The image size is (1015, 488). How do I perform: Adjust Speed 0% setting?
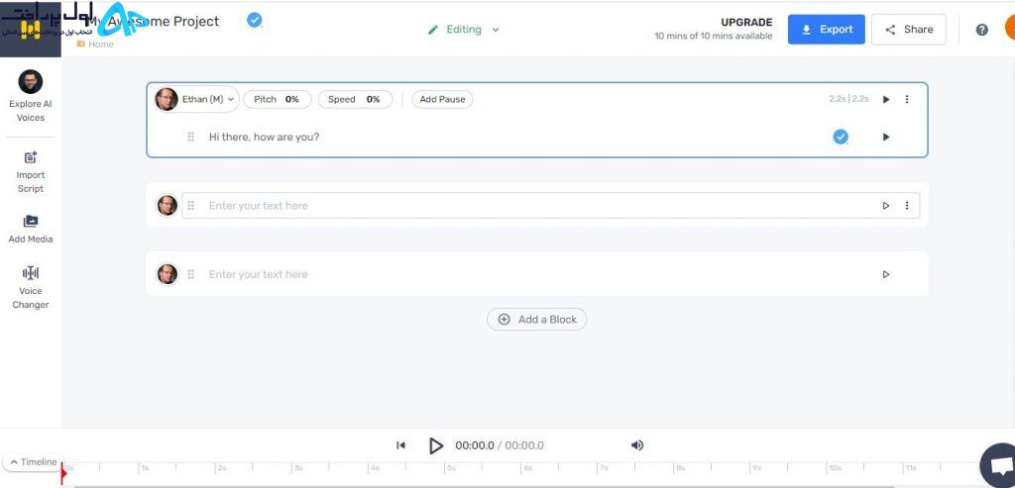tap(355, 100)
